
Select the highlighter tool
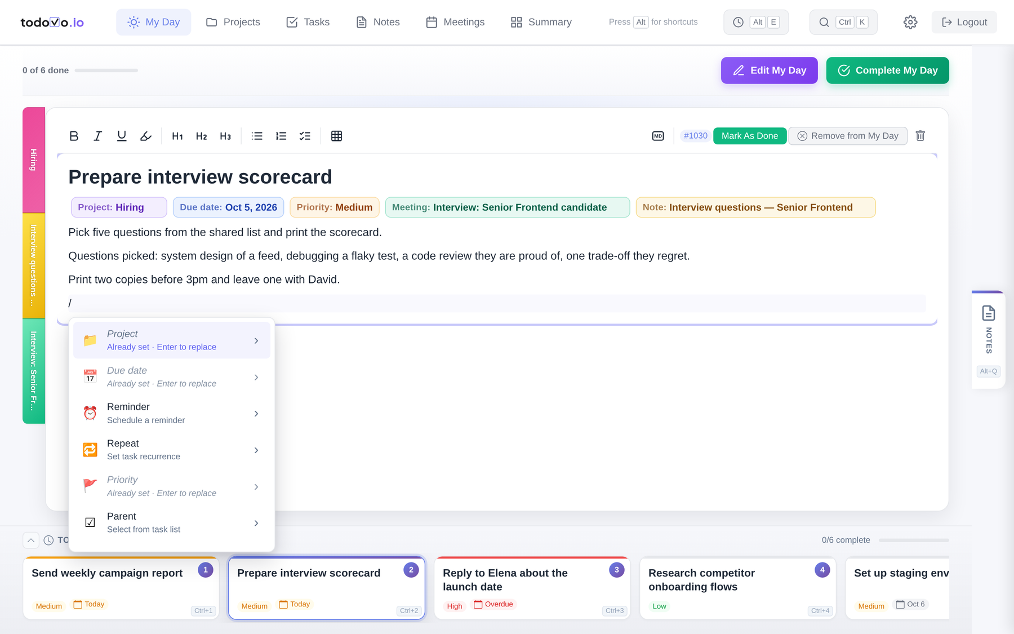coord(146,136)
